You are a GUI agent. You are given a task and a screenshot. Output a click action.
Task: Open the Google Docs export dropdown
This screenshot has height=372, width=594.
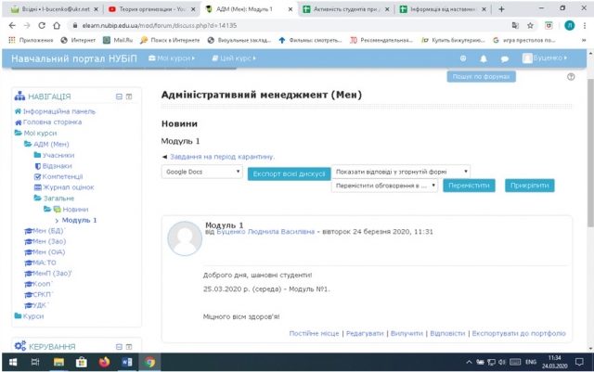point(202,172)
